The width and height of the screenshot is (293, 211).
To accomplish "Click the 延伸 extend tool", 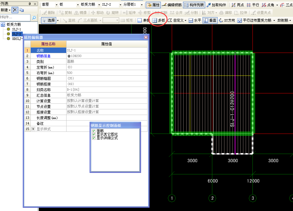I will coord(129,12).
